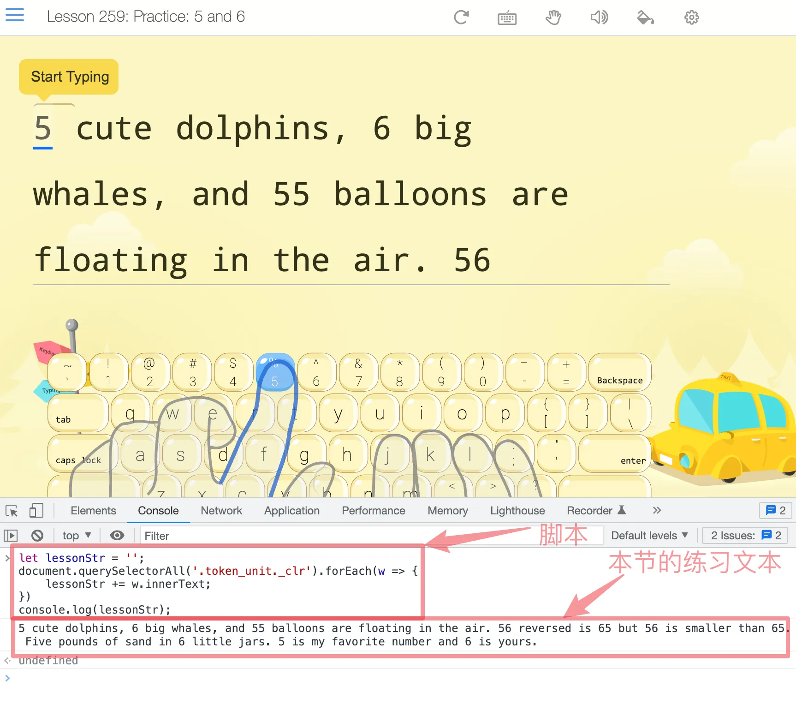Image resolution: width=796 pixels, height=704 pixels.
Task: Switch to the Console tab
Action: [x=158, y=511]
